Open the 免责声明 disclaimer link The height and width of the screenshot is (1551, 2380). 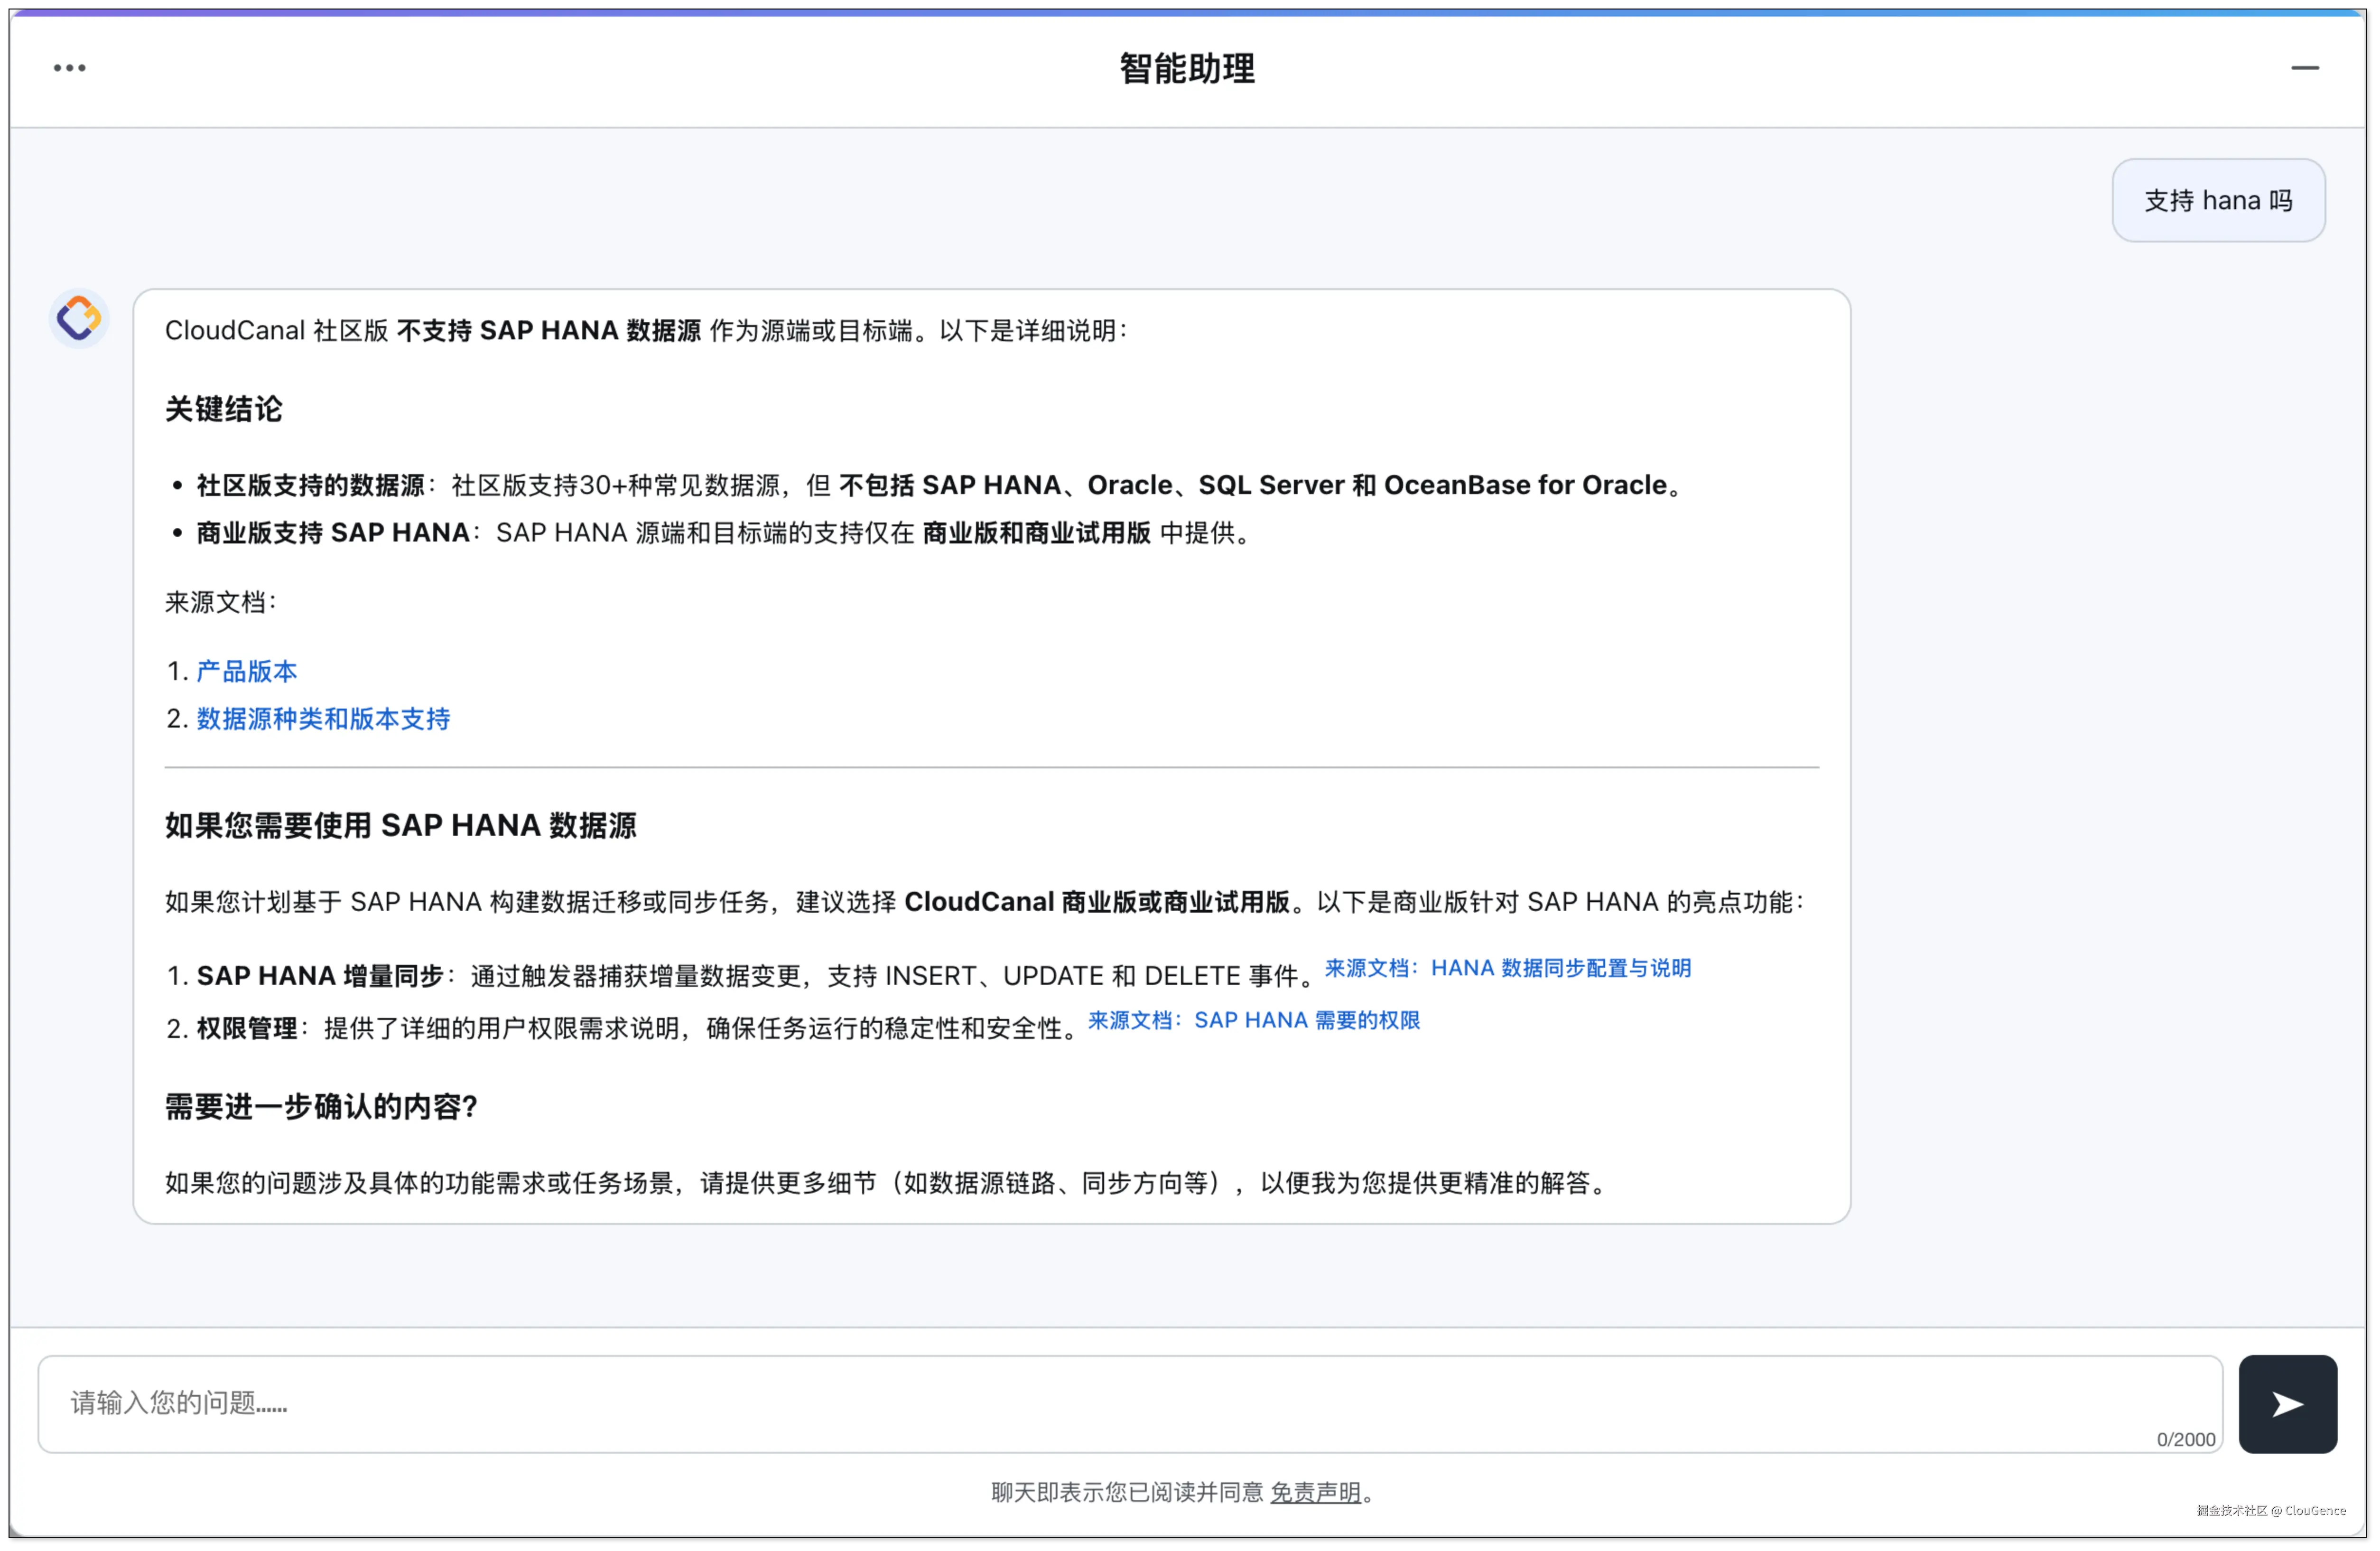point(1315,1492)
